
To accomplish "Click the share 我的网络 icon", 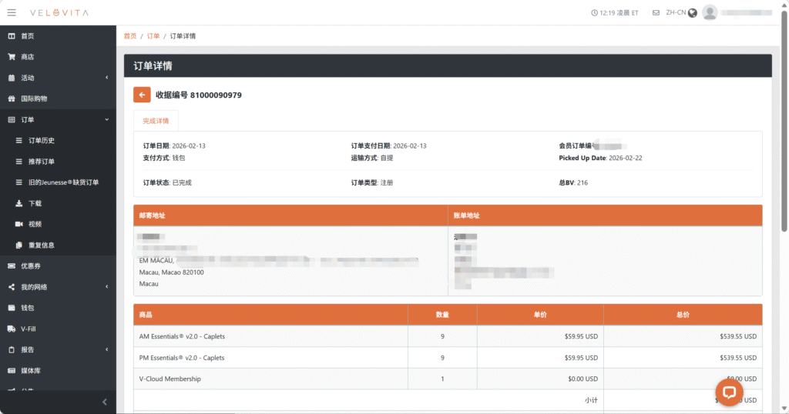I will click(12, 287).
